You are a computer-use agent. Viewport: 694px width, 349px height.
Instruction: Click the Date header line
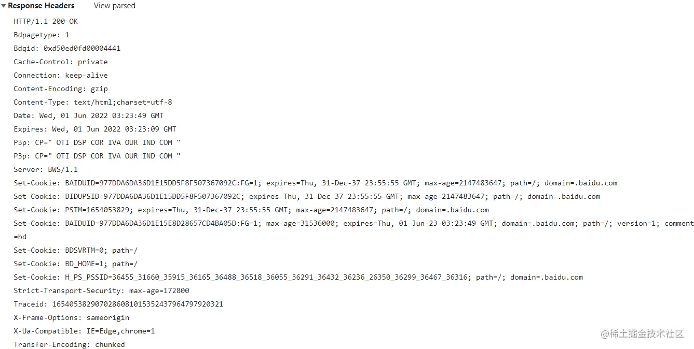coord(89,115)
